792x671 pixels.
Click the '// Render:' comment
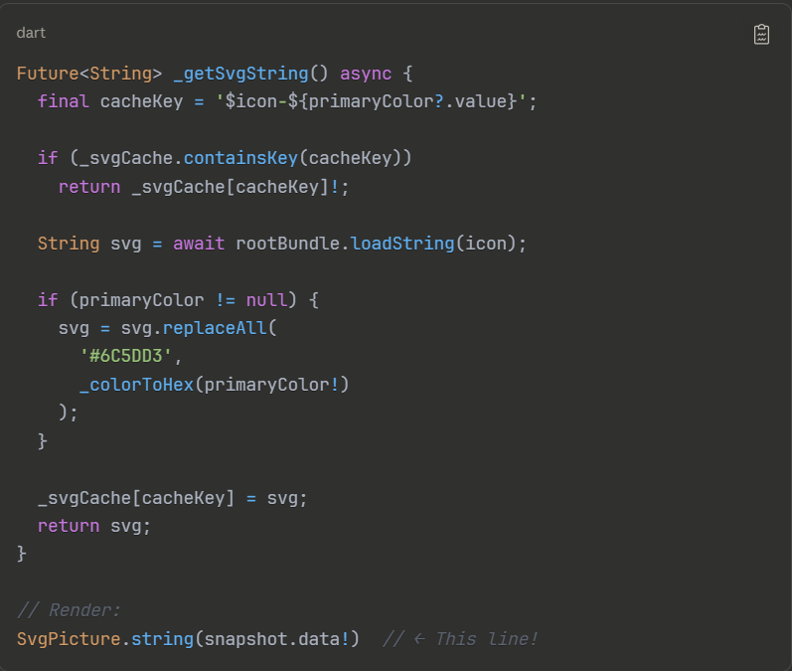[x=69, y=610]
